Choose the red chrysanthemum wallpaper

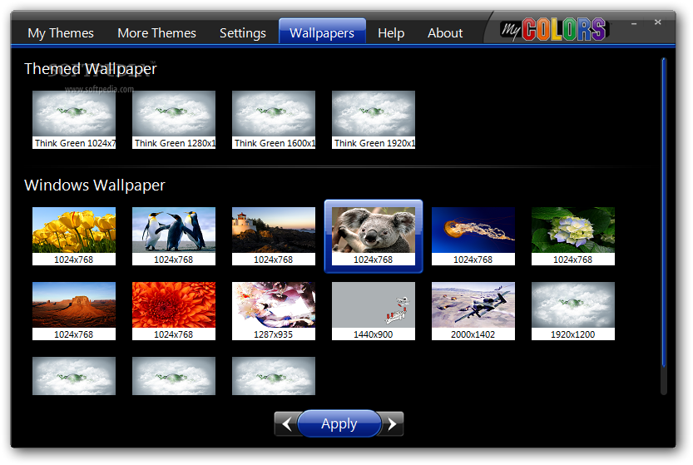174,311
